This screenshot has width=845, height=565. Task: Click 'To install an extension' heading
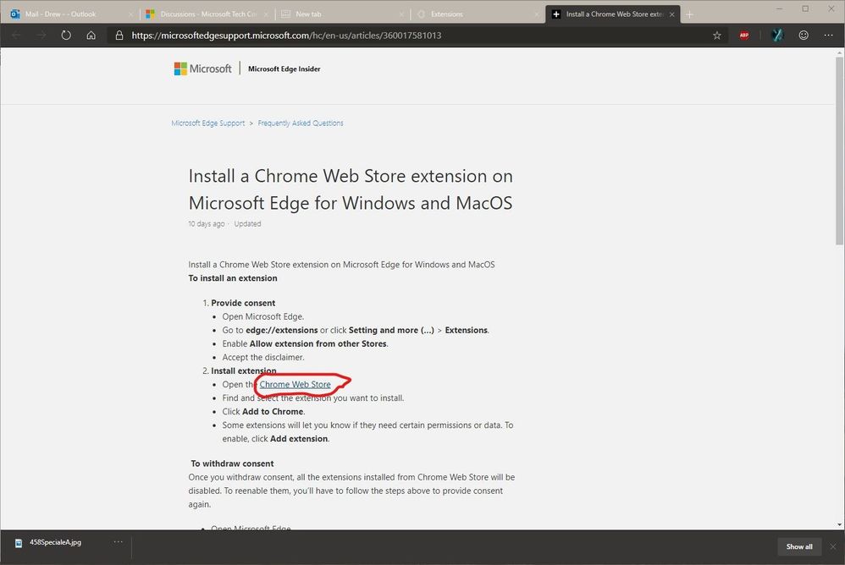(233, 278)
